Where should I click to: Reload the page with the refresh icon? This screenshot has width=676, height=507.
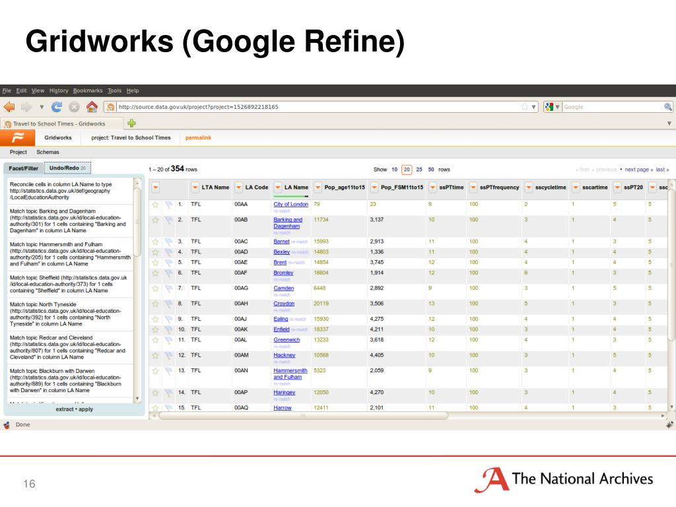pyautogui.click(x=57, y=106)
